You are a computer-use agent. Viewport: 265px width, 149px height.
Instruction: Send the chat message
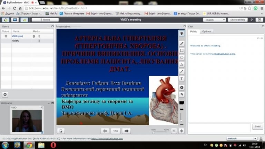point(257,126)
